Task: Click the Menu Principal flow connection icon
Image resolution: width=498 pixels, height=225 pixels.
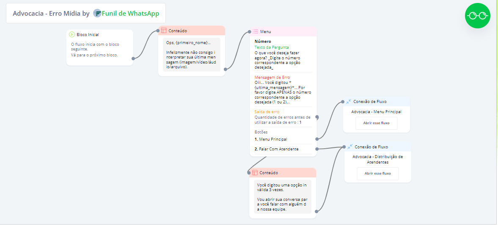Action: (x=348, y=102)
